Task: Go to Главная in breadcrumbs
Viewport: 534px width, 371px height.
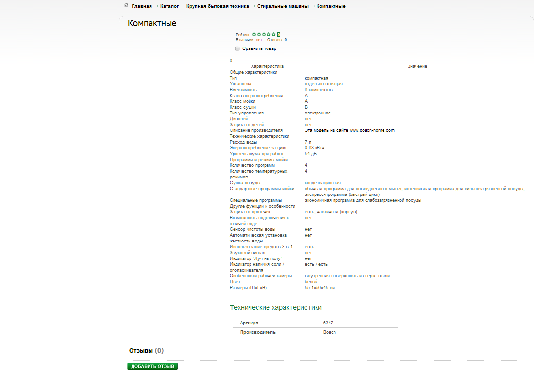Action: 142,6
